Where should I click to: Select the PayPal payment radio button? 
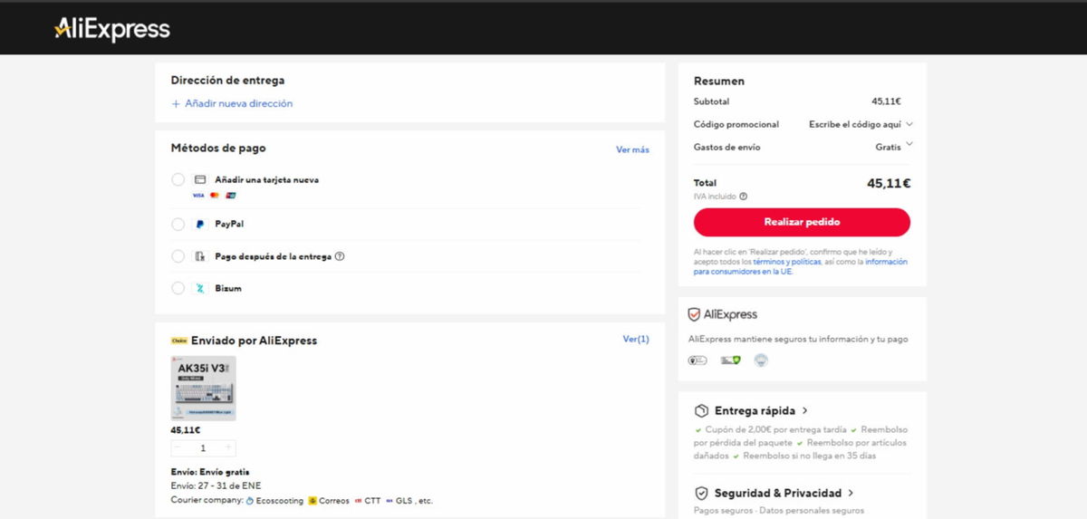[178, 224]
